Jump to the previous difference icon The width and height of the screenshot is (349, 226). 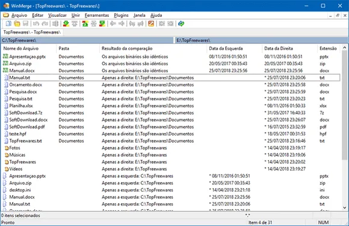point(75,24)
